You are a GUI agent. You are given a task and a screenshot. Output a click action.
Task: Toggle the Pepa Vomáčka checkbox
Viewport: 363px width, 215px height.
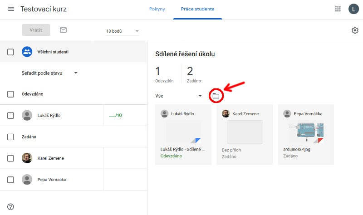pyautogui.click(x=10, y=180)
